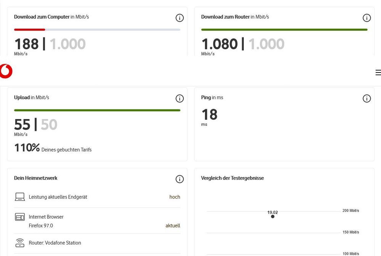
Task: Open info for Download zum Router
Action: (x=367, y=18)
